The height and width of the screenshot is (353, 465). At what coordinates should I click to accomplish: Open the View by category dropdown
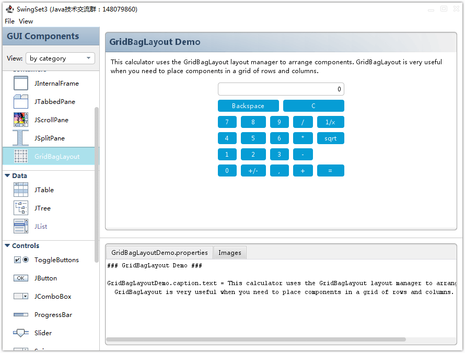tap(60, 58)
